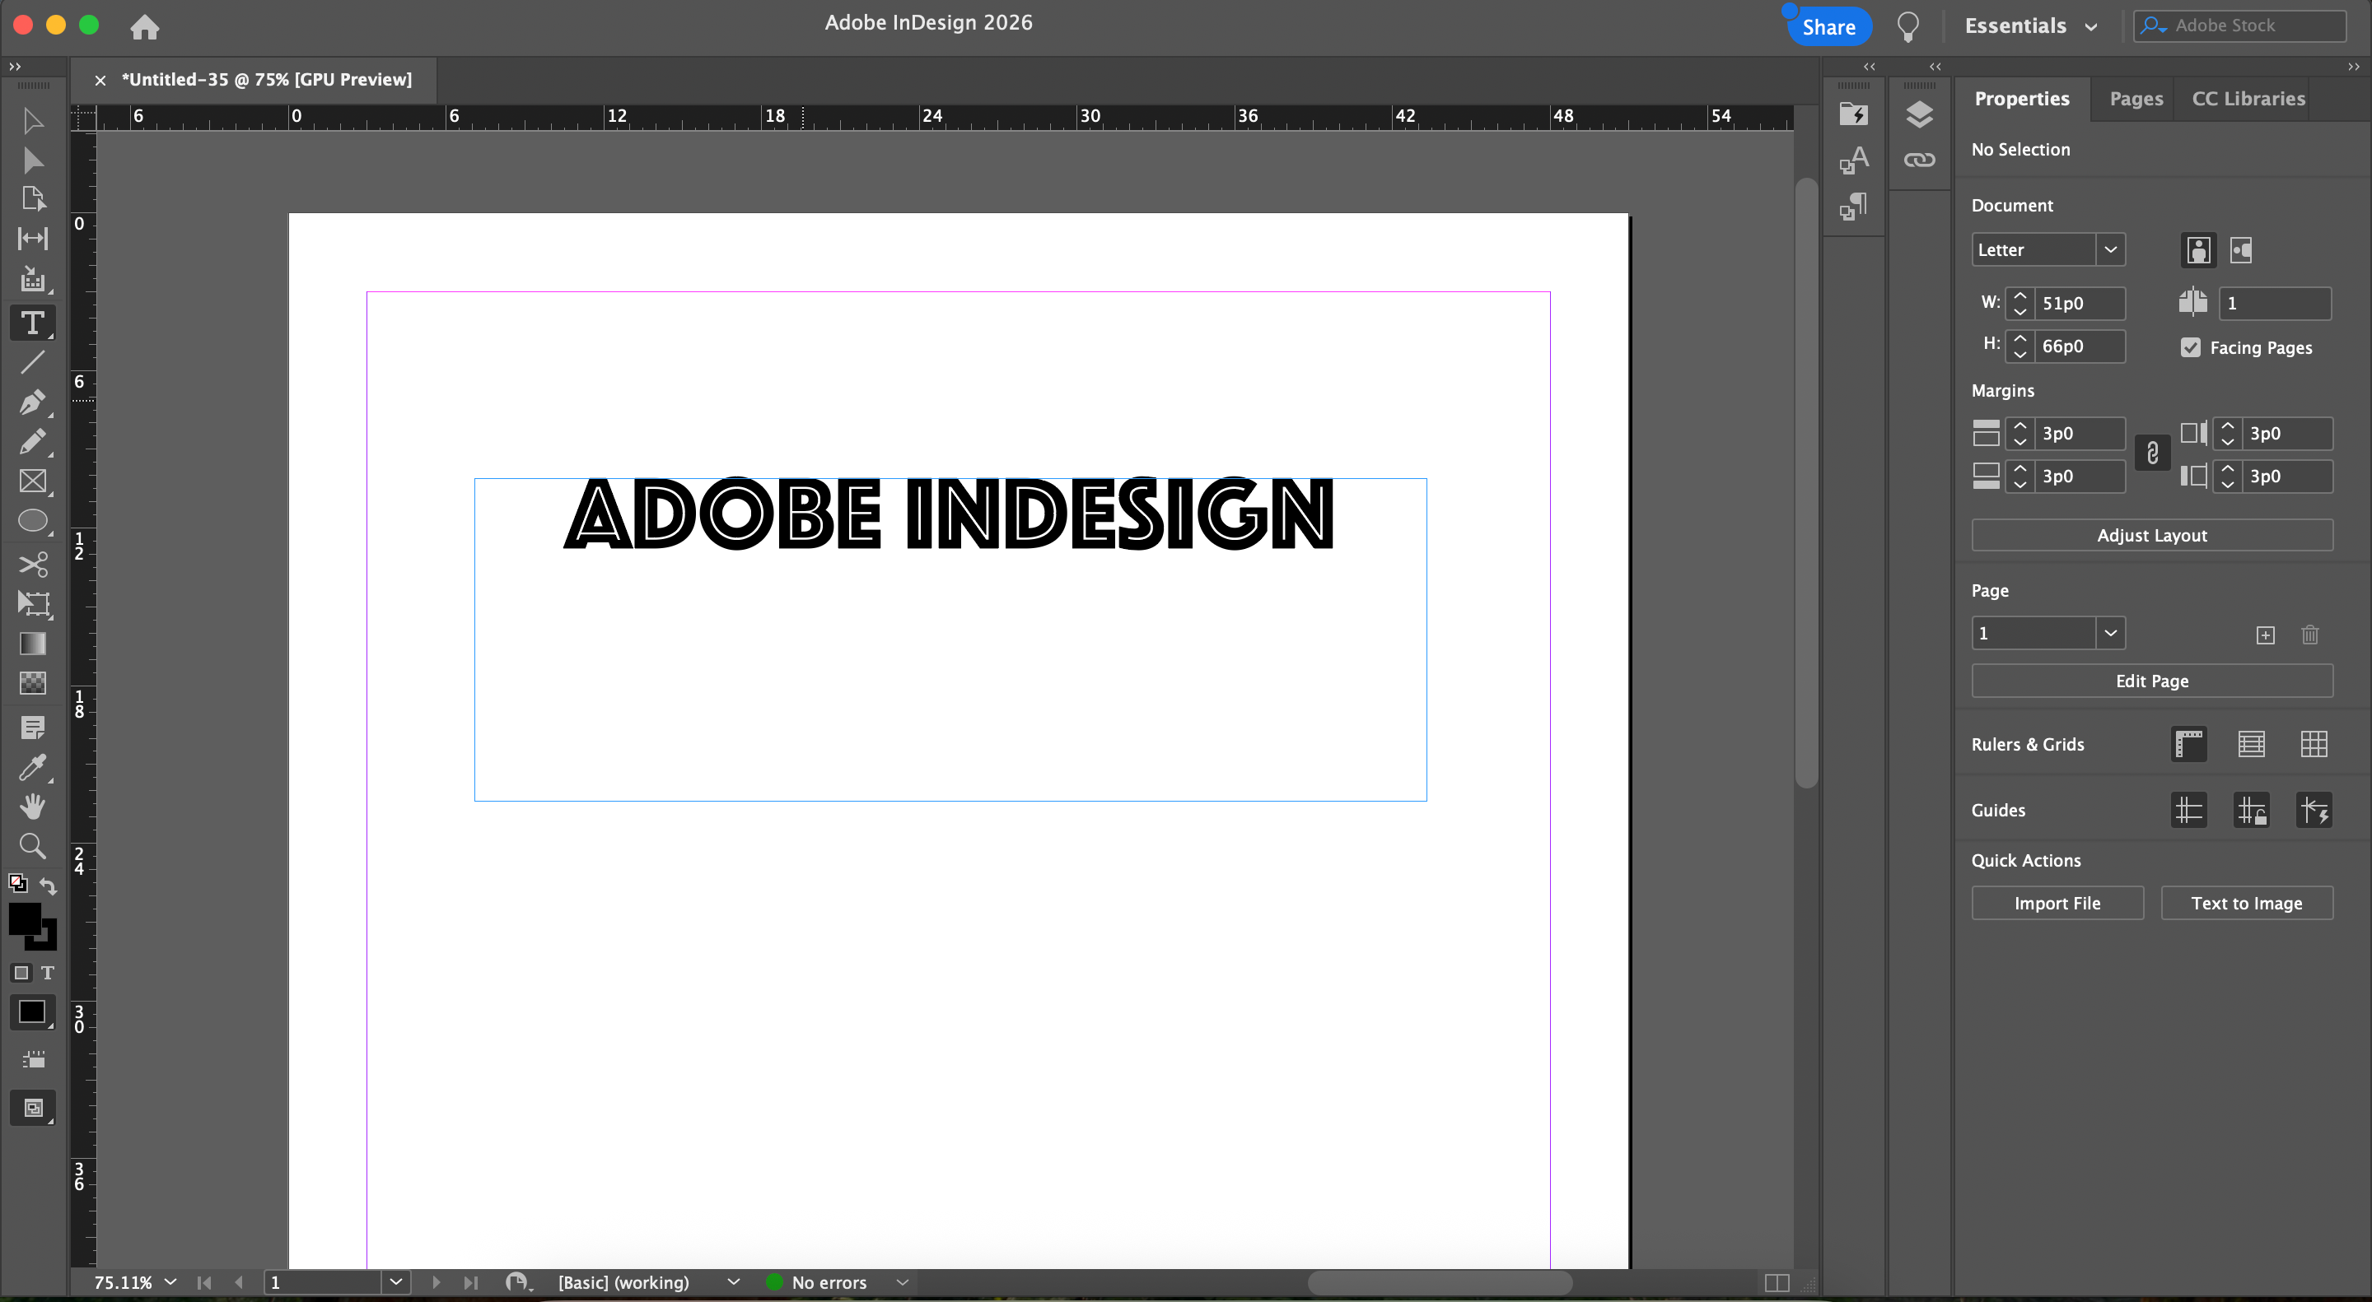
Task: Expand the Essentials workspace menu
Action: click(2030, 26)
